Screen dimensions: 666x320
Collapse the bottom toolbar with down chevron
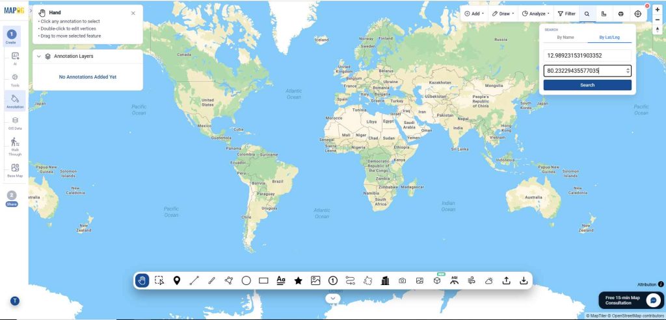tap(333, 299)
